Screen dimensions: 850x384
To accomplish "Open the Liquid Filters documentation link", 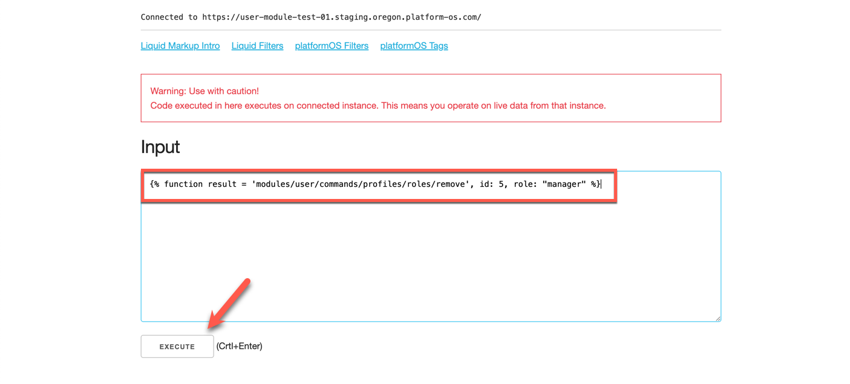I will coord(257,45).
